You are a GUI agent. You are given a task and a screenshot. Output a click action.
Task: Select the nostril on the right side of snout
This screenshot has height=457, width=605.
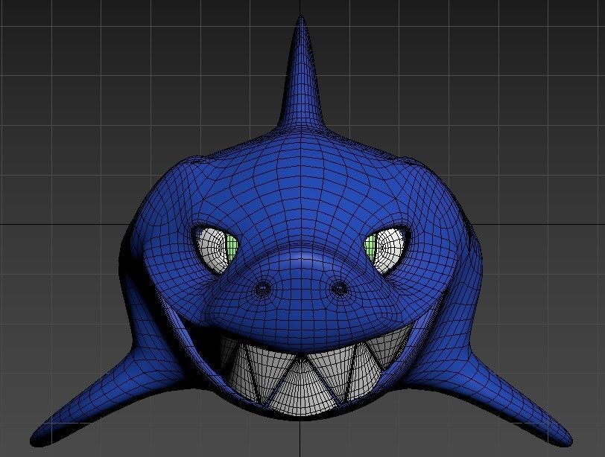coord(339,287)
